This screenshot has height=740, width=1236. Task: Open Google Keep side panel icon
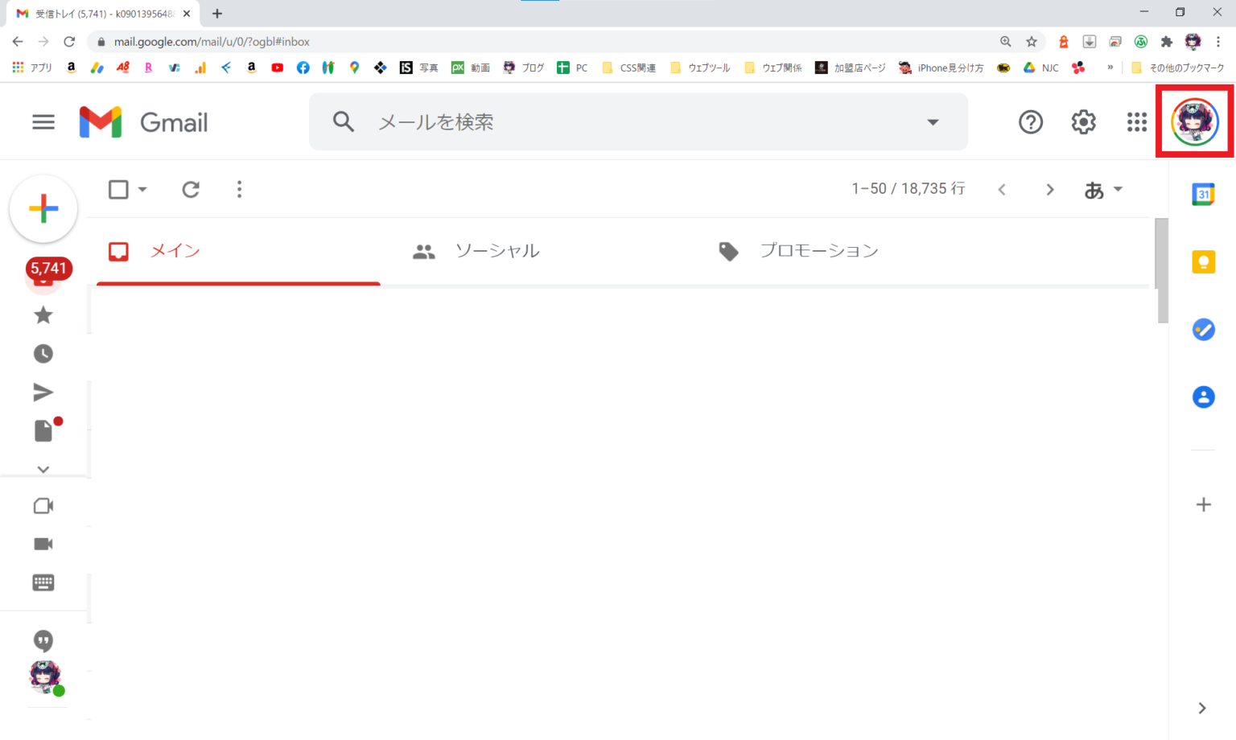(1203, 262)
